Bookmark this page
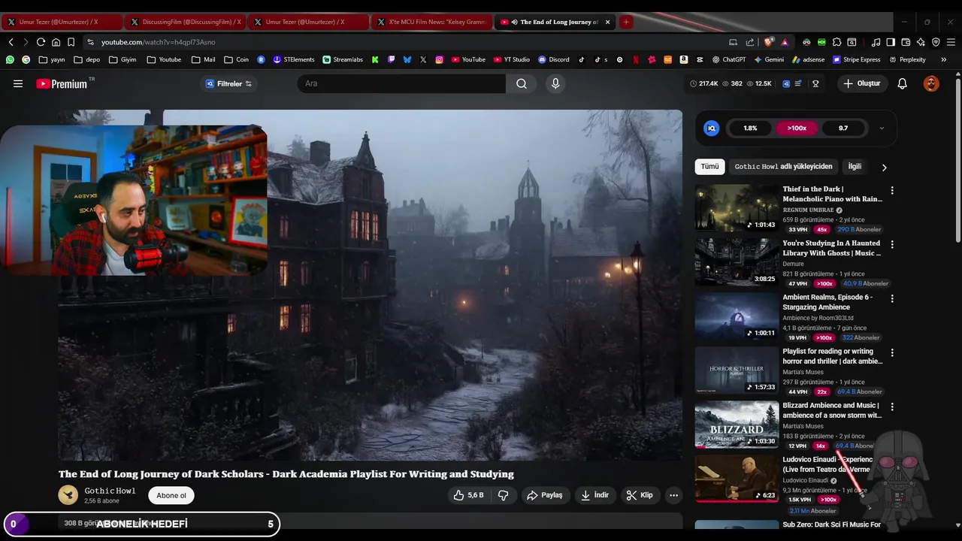The height and width of the screenshot is (541, 962). point(71,42)
